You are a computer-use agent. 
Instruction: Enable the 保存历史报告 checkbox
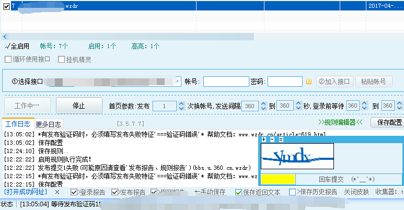click(x=292, y=192)
